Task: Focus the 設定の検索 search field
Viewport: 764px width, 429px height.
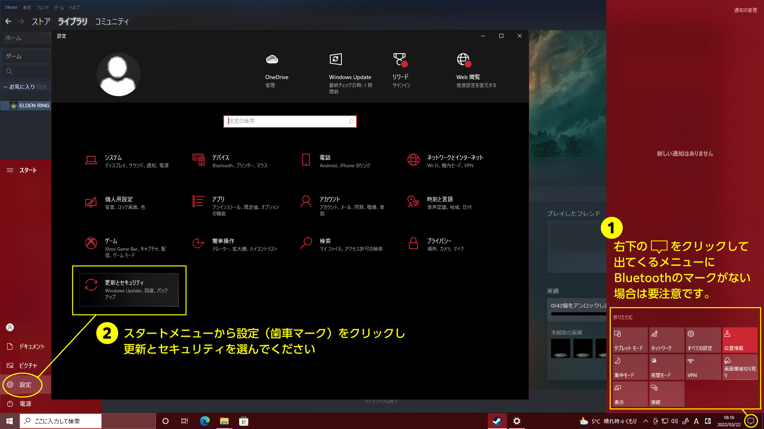Action: (x=290, y=121)
